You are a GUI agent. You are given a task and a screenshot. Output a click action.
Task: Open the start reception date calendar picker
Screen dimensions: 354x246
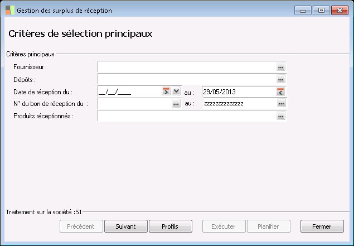tap(166, 92)
